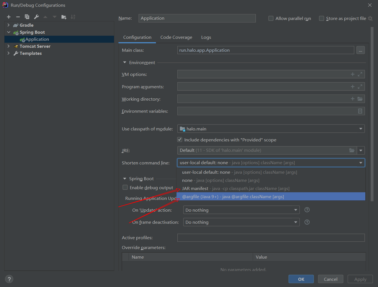Open help for On frame deactivation

tap(307, 222)
